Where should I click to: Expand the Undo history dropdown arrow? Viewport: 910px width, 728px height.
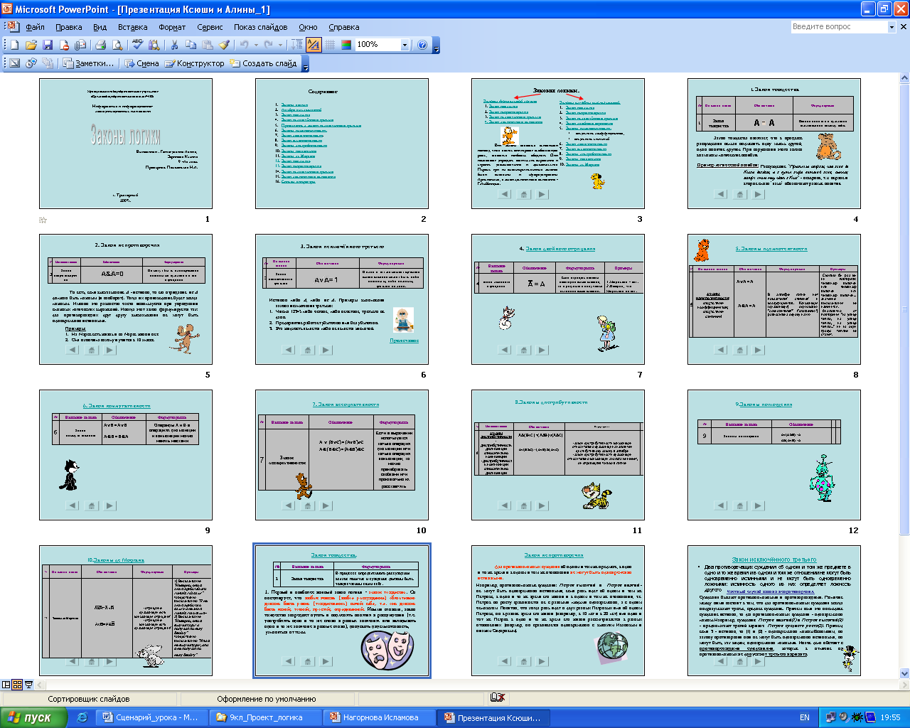[x=255, y=45]
